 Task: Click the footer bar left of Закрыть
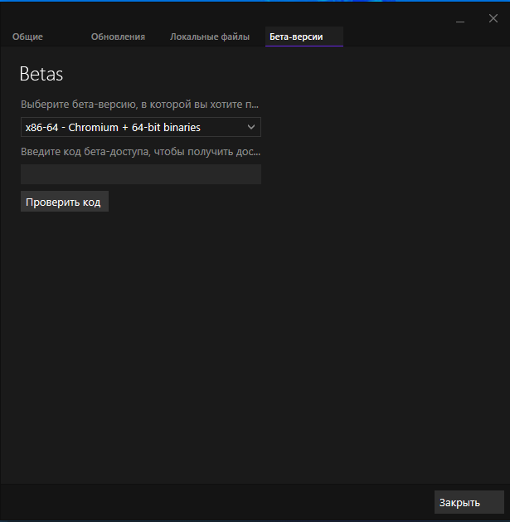(x=216, y=502)
